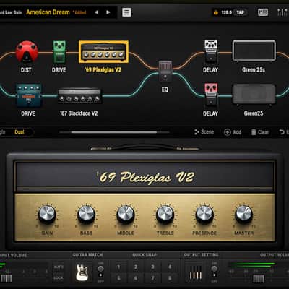The width and height of the screenshot is (289, 289).
Task: Select the pink DELAY pedal on bottom row
Action: 211,95
